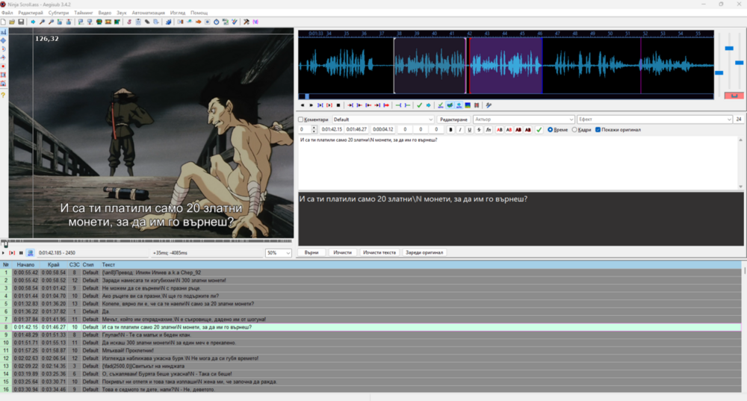Open the Styles Manager toolbar icon
Image resolution: width=747 pixels, height=401 pixels.
(x=129, y=22)
